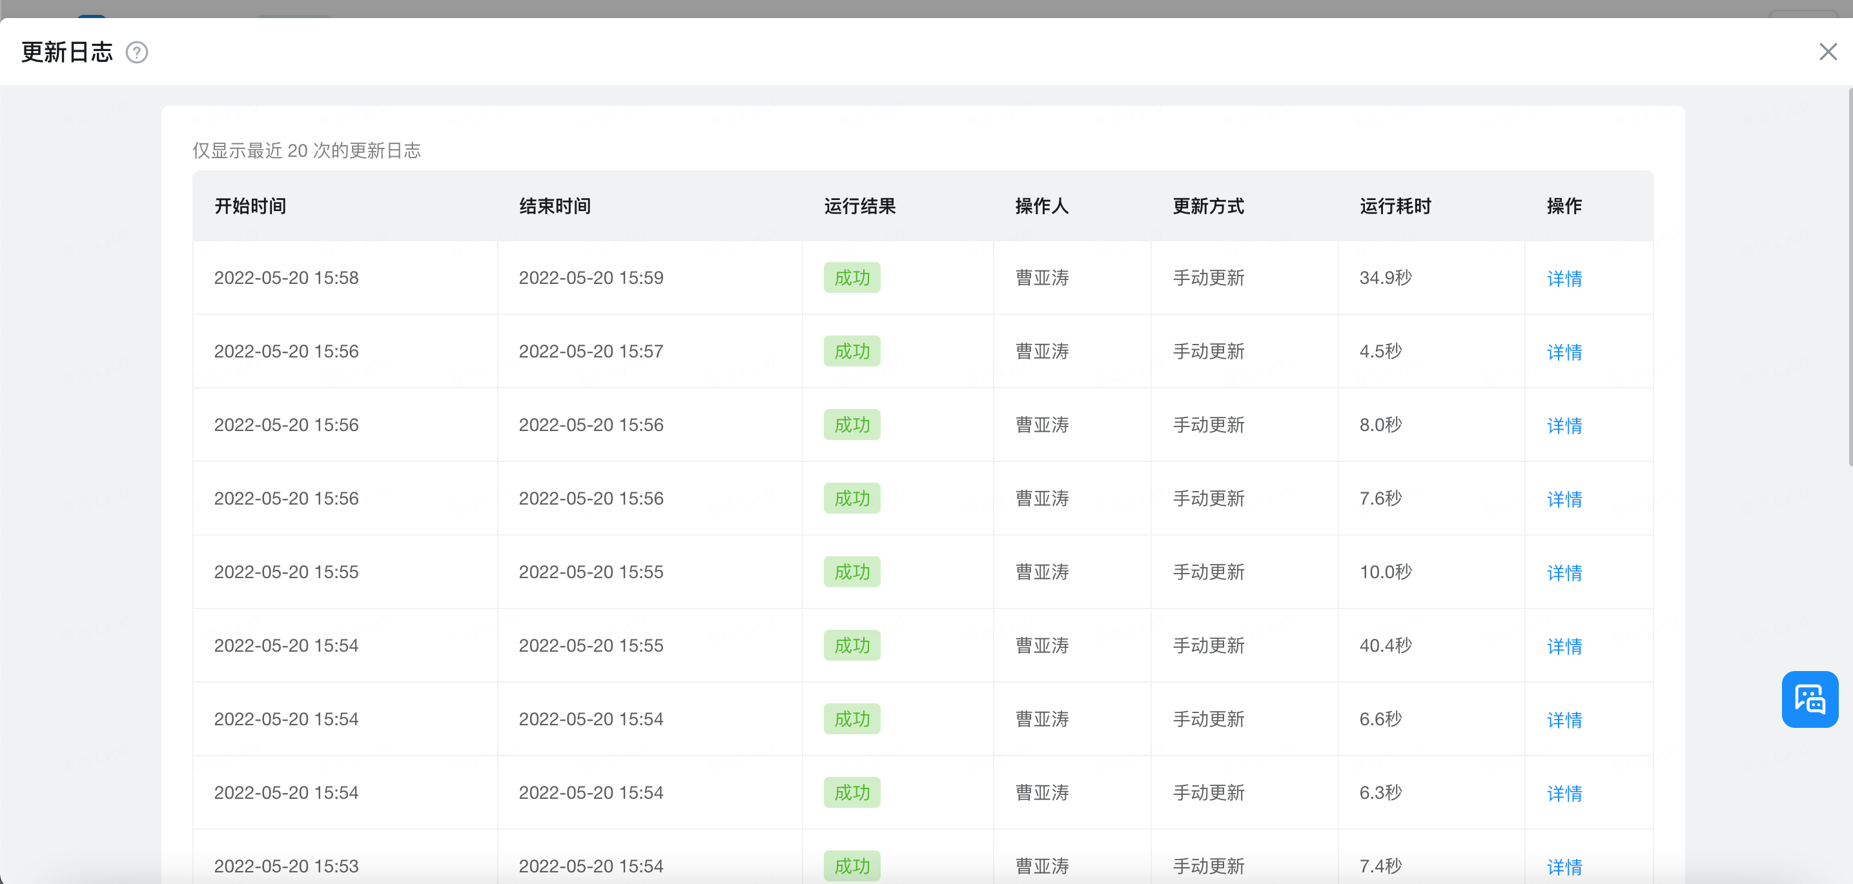Close the 更新日志 dialog
This screenshot has width=1853, height=884.
click(x=1828, y=52)
